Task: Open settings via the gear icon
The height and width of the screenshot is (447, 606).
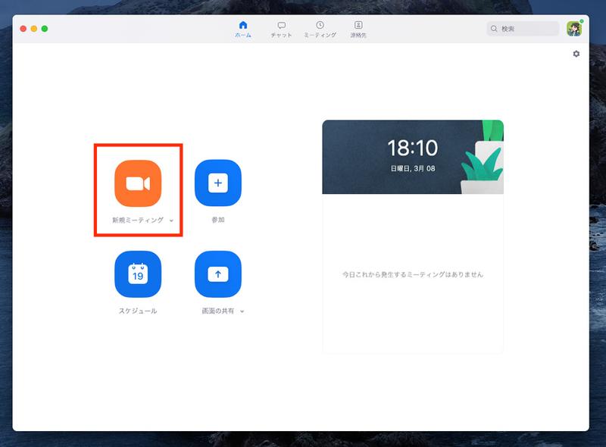Action: pos(576,54)
